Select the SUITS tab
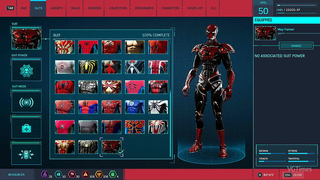The height and width of the screenshot is (180, 320). tap(38, 8)
